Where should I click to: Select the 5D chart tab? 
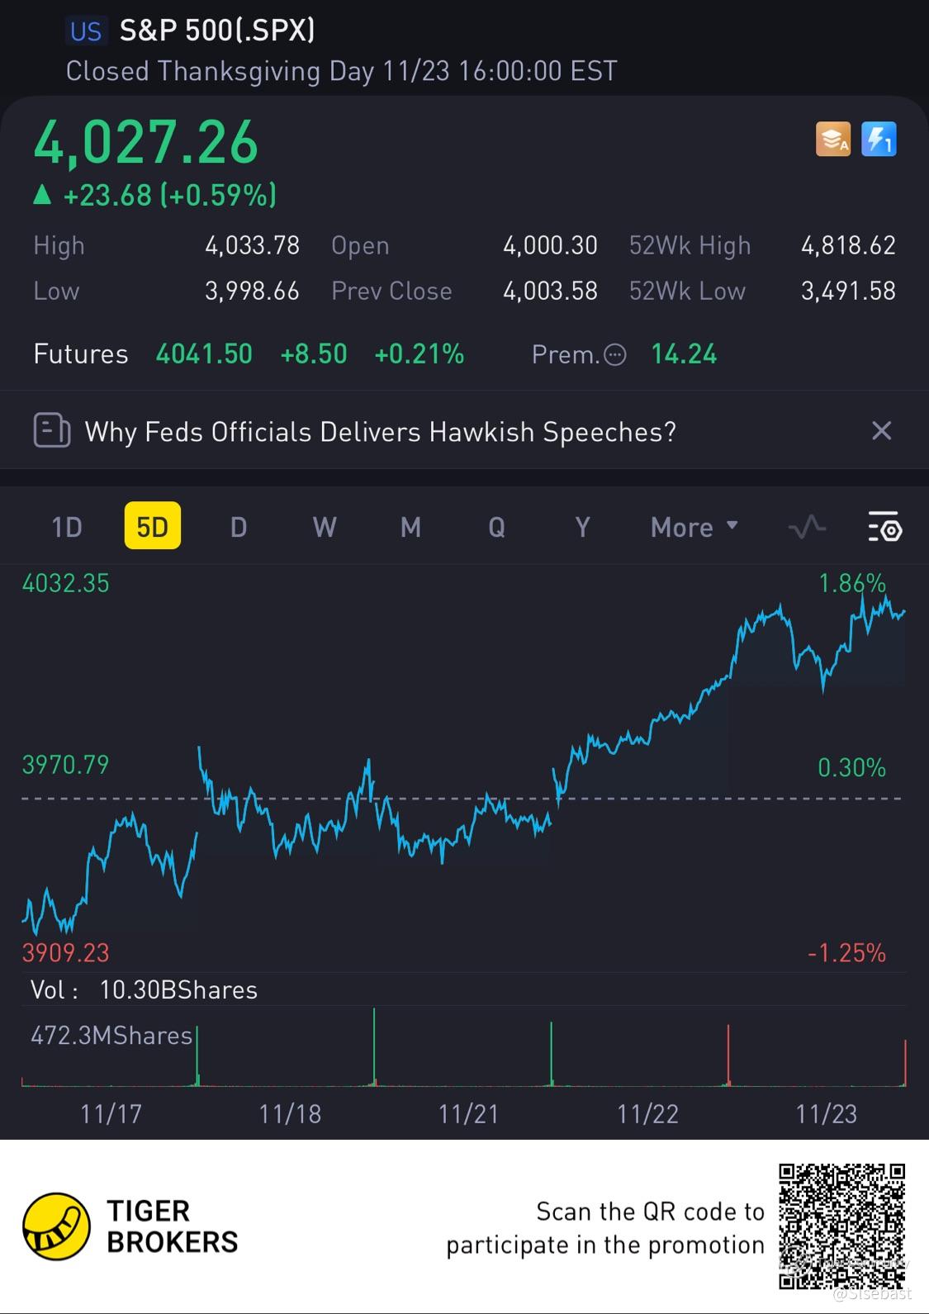[x=153, y=527]
